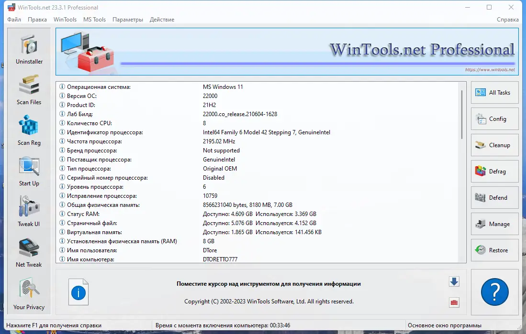This screenshot has width=526, height=334.
Task: Click info icon beside Частота процессора
Action: point(62,141)
